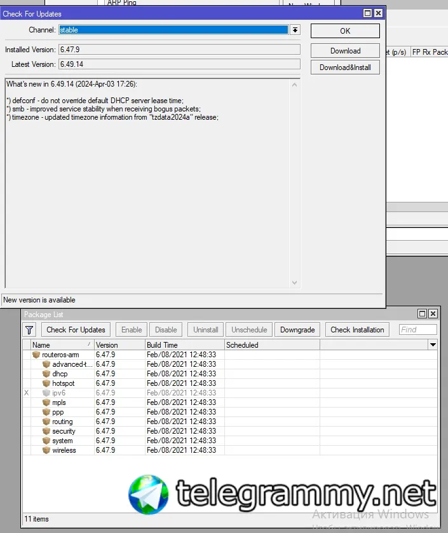Click the FP Rx Pack column header
The width and height of the screenshot is (448, 533).
click(x=430, y=52)
